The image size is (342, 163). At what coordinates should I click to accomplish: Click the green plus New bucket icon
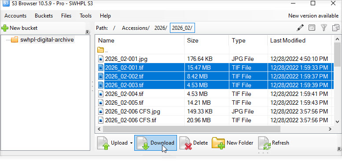pos(5,28)
